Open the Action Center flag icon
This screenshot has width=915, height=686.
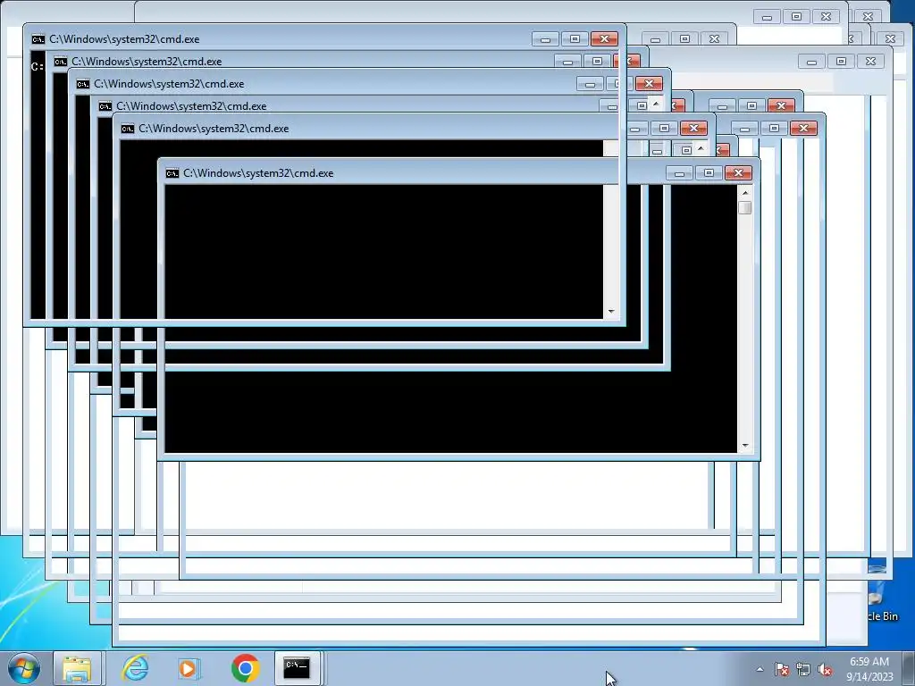click(x=782, y=669)
